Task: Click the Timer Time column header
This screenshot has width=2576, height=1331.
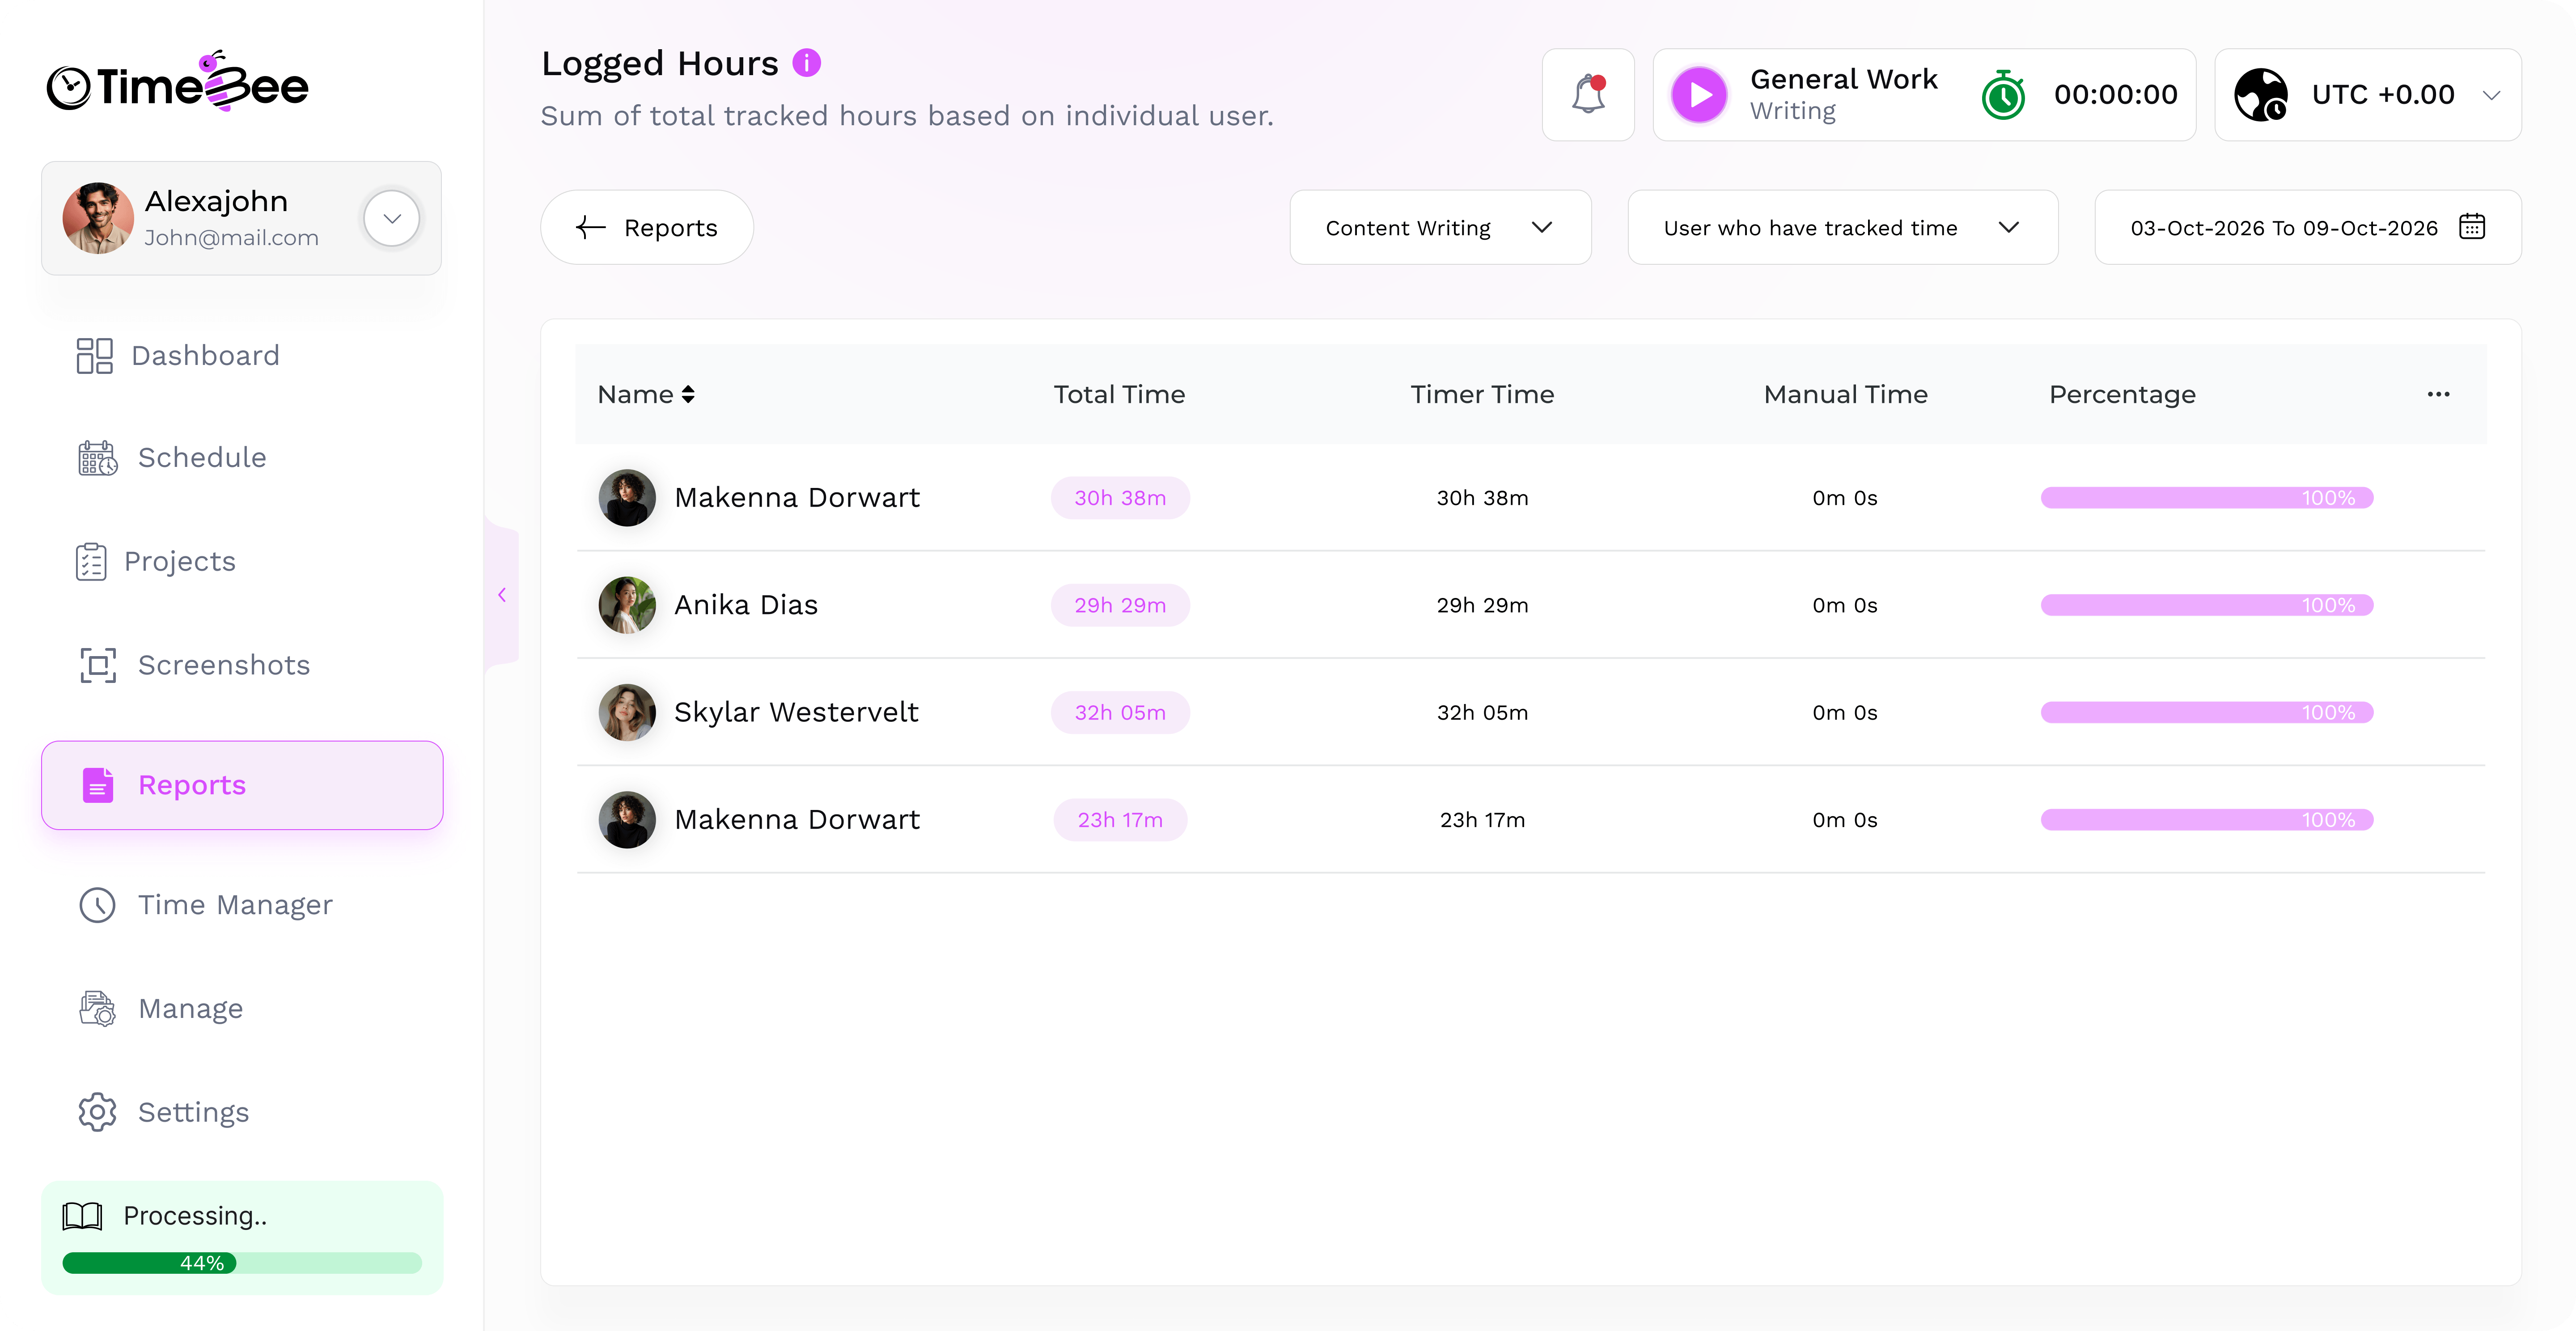Action: pos(1482,394)
